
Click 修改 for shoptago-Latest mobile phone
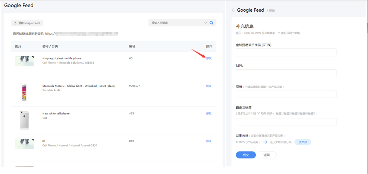coord(209,58)
